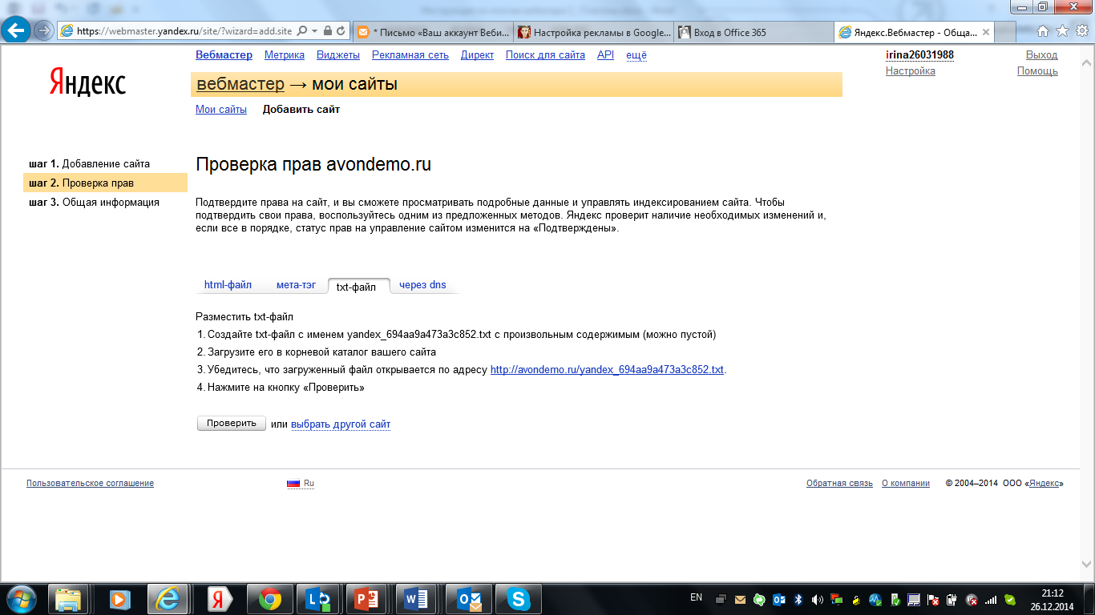Open О компании footer link
This screenshot has width=1095, height=615.
pyautogui.click(x=906, y=483)
